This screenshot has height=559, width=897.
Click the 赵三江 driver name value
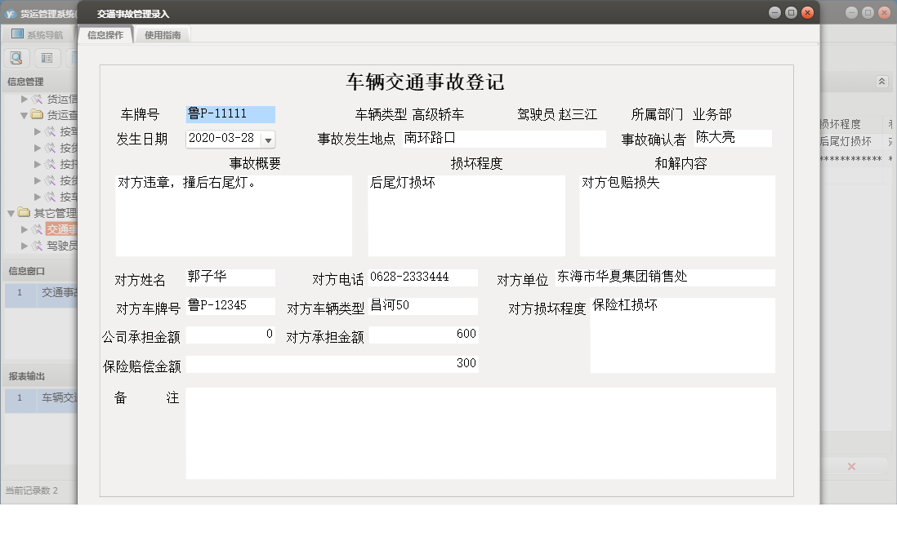pos(578,115)
